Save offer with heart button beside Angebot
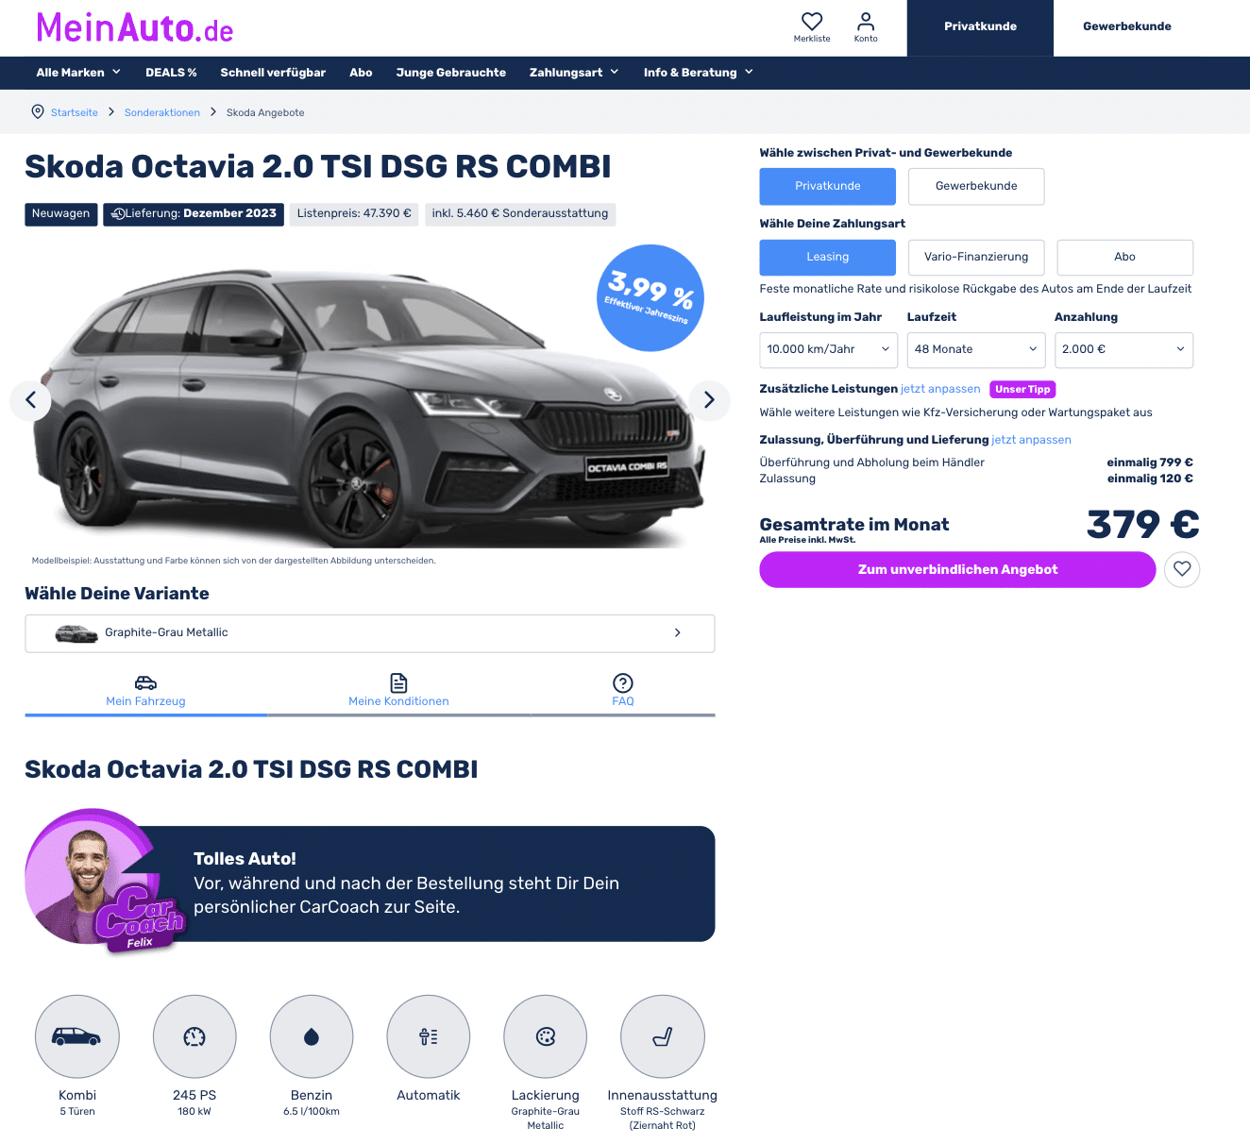Screen dimensions: 1250x1144 coord(1182,569)
